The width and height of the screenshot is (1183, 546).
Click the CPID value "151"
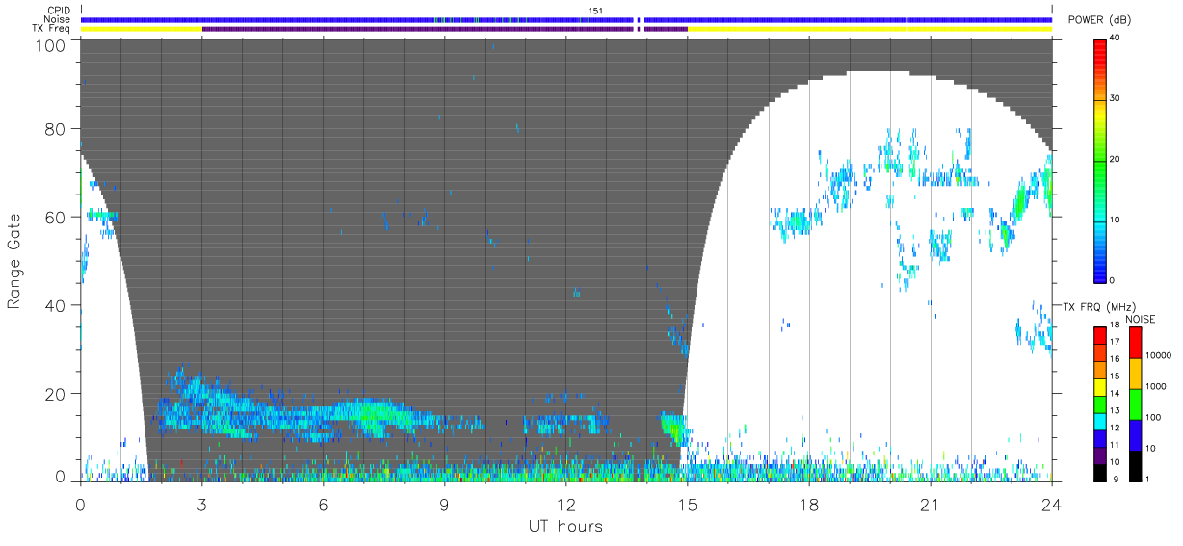[595, 10]
